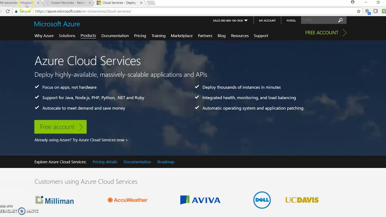This screenshot has width=386, height=217.
Task: Open the Documentation nav item
Action: click(x=115, y=36)
